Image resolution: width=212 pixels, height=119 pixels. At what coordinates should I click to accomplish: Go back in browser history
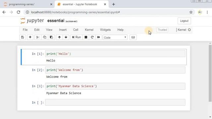pyautogui.click(x=4, y=12)
